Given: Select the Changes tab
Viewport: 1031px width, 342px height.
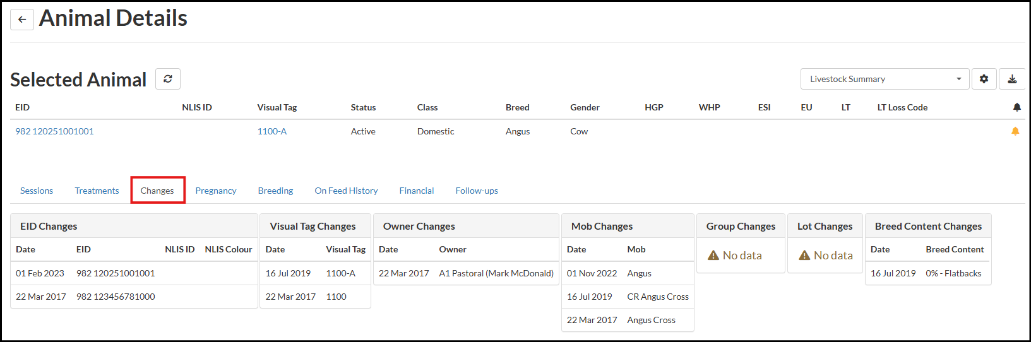Looking at the screenshot, I should [x=157, y=191].
